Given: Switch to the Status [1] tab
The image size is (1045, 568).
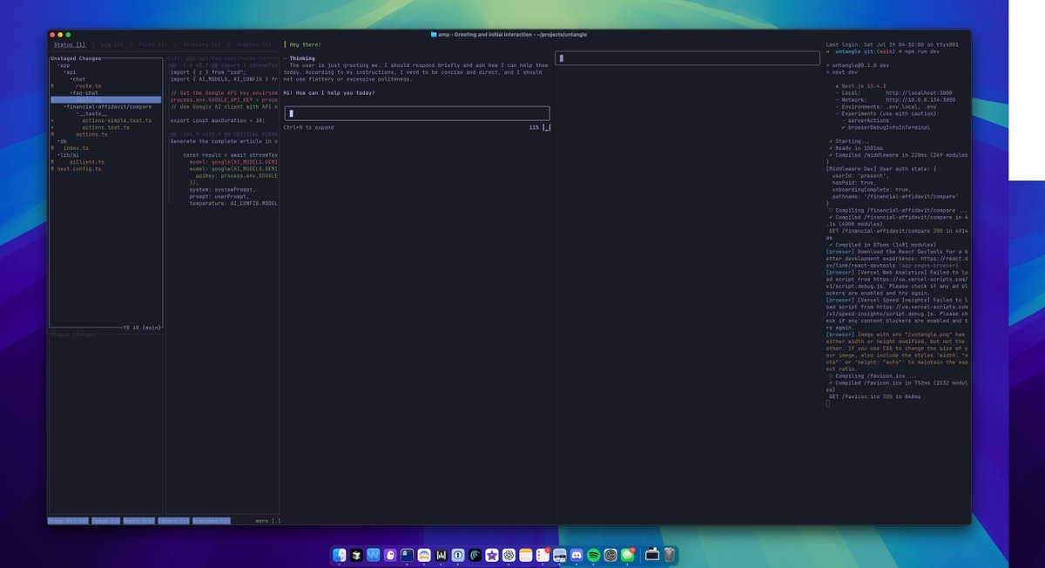Looking at the screenshot, I should (69, 44).
